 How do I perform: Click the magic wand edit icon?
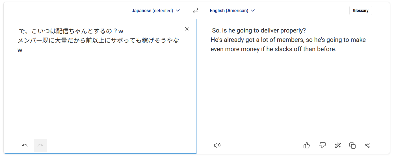pyautogui.click(x=337, y=145)
